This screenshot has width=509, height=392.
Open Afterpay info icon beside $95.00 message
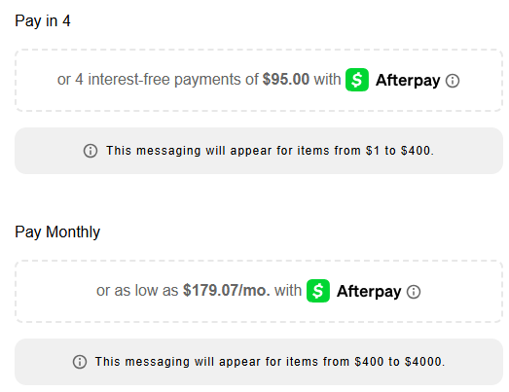pyautogui.click(x=453, y=81)
